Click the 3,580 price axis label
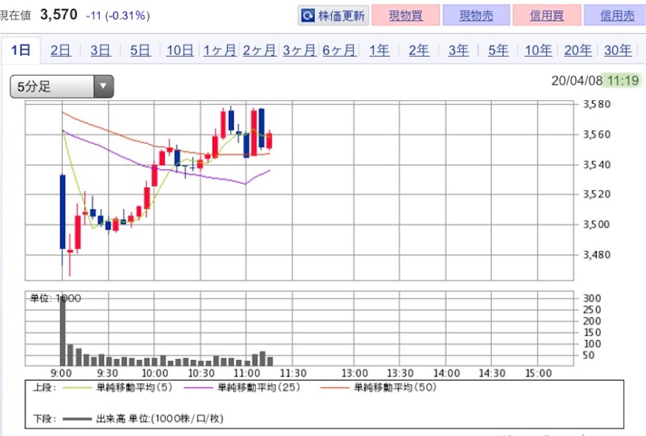Viewport: 646px width, 436px height. coord(597,104)
